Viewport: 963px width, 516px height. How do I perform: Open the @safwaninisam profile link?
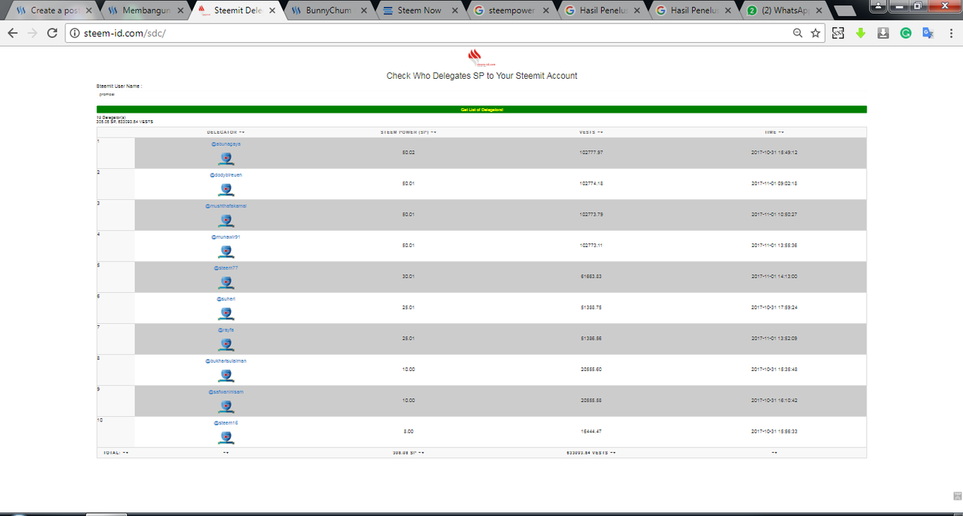[226, 391]
